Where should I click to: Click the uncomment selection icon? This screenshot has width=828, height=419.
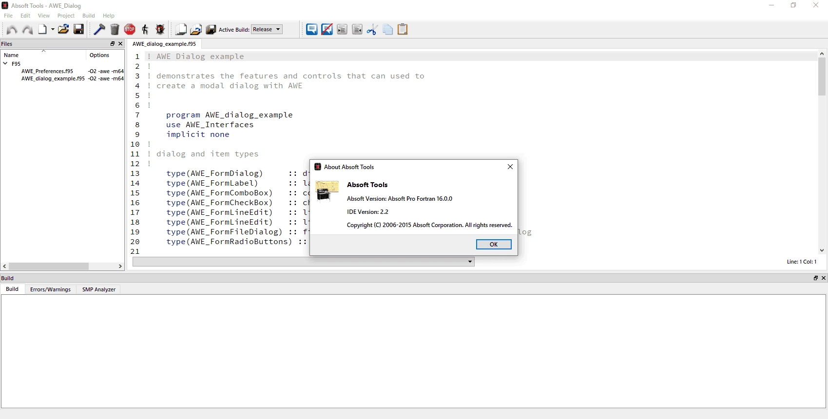[x=327, y=29]
